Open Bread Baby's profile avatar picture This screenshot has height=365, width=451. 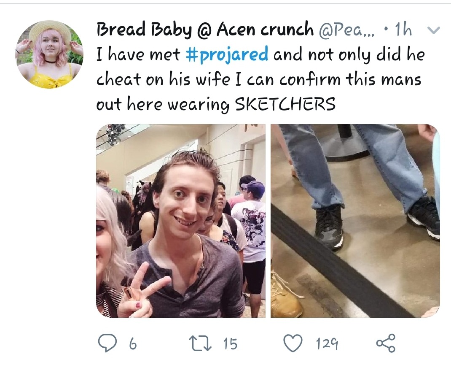[49, 54]
